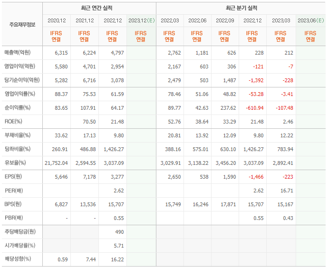Click the ROE(%) row label
The height and width of the screenshot is (268, 328).
(13, 122)
